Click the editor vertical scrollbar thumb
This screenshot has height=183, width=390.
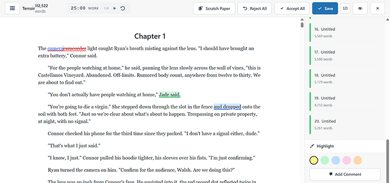point(302,25)
